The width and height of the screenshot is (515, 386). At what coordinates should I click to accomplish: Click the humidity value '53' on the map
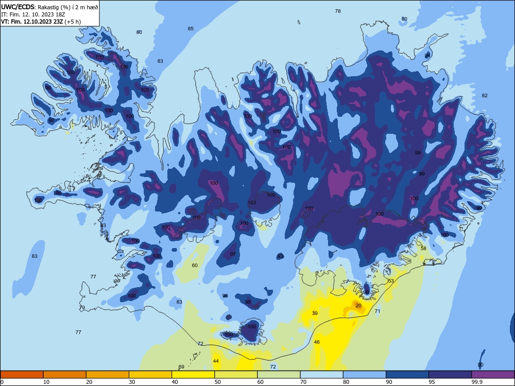(391, 280)
